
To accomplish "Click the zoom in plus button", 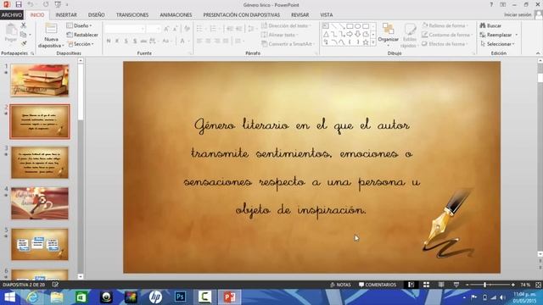I will tap(512, 285).
